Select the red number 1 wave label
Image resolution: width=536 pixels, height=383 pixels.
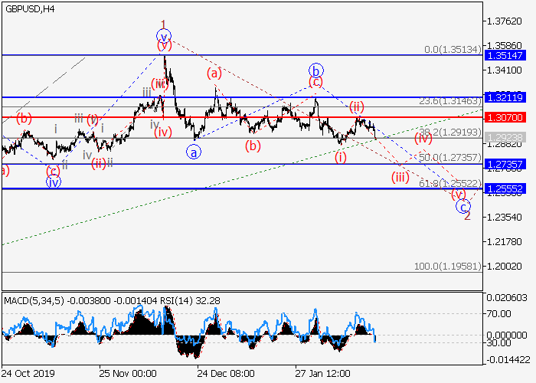tap(163, 24)
